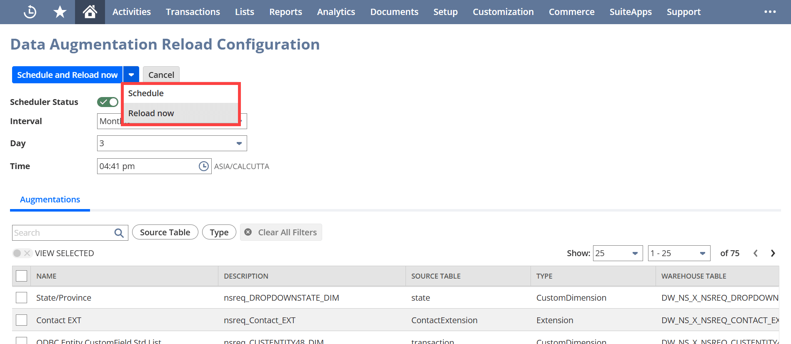Open the Setup menu
The height and width of the screenshot is (344, 791).
(x=446, y=12)
